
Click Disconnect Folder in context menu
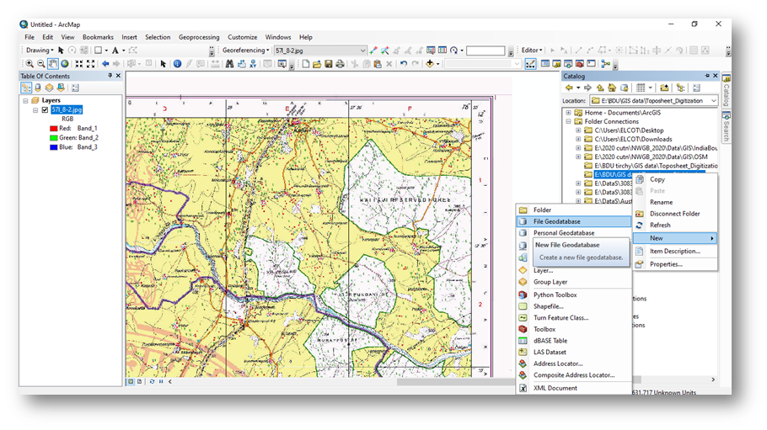675,214
